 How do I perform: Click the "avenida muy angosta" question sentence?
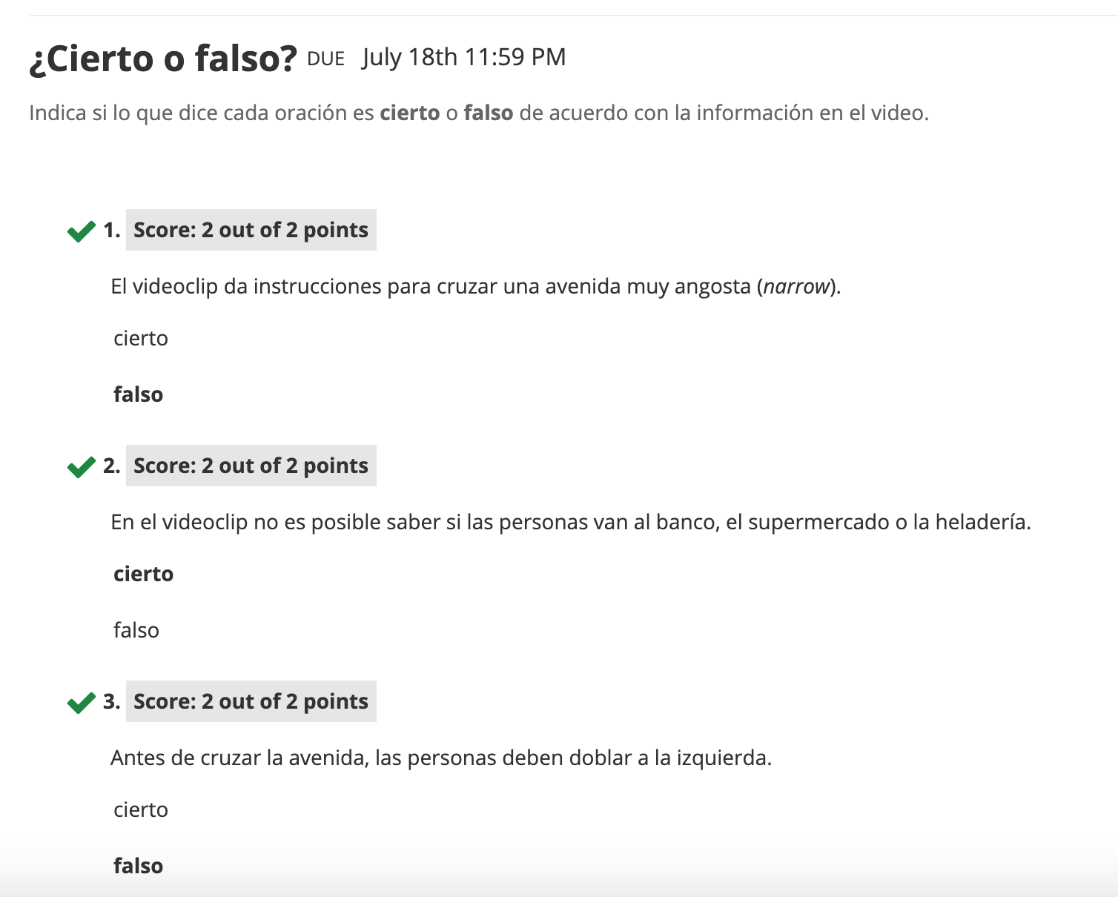click(x=475, y=287)
